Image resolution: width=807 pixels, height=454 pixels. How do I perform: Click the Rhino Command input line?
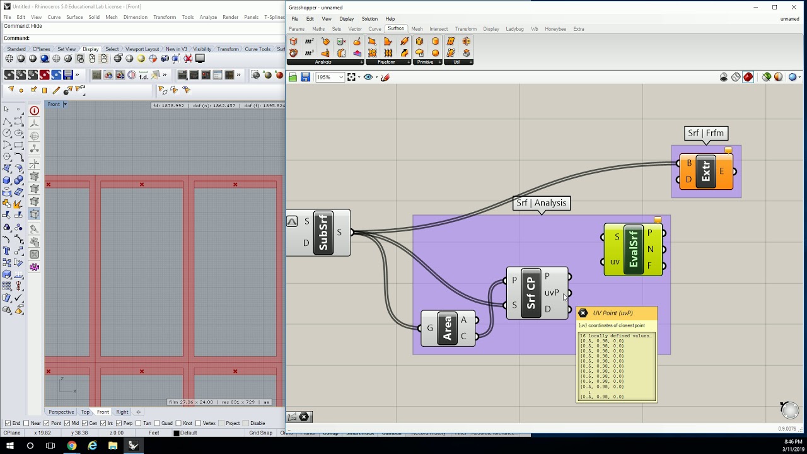pos(144,38)
